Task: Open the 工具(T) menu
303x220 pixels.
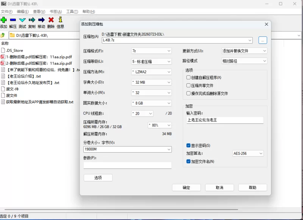Action: 72,12
